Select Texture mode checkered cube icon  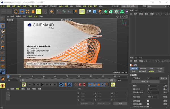point(3,31)
